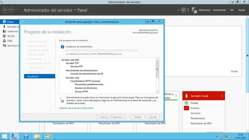The height and width of the screenshot is (140, 249).
Task: Click the Servidor local sidebar icon
Action: pos(4,26)
